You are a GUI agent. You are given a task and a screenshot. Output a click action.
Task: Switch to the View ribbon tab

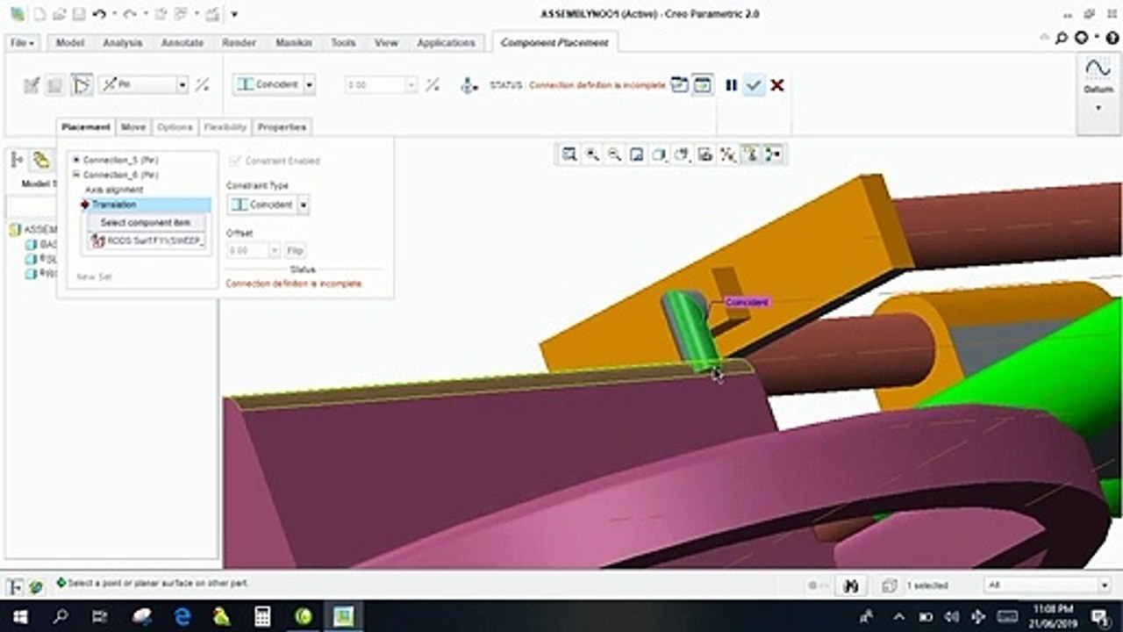point(386,42)
